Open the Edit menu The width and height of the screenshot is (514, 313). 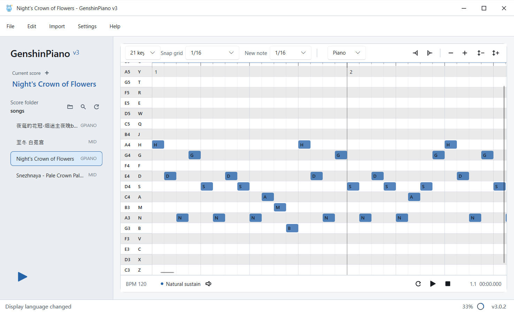32,26
